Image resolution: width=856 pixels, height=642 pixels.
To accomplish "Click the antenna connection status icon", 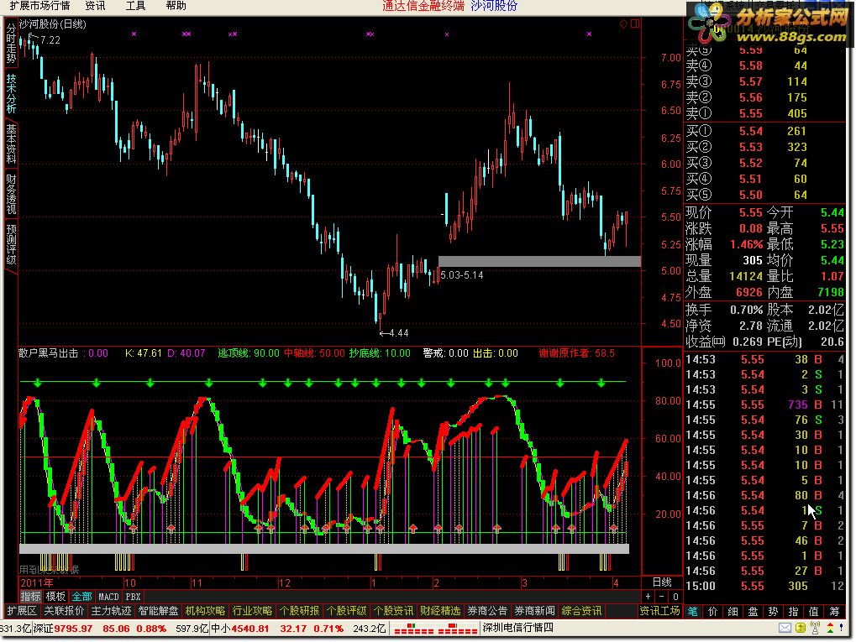I will [x=816, y=629].
